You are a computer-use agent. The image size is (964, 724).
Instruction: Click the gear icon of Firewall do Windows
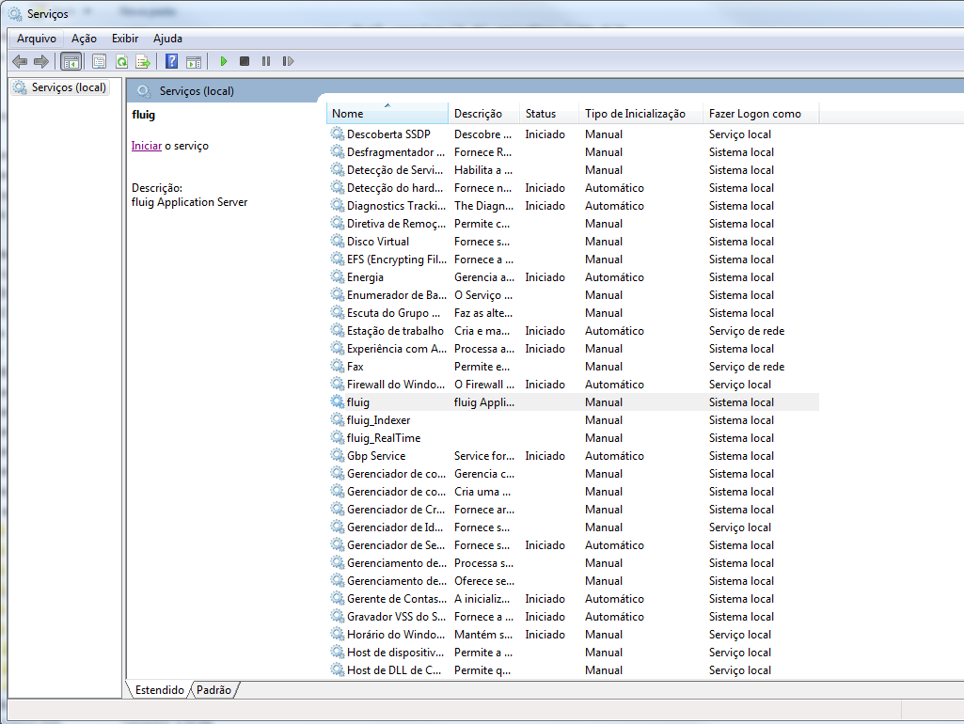click(338, 385)
